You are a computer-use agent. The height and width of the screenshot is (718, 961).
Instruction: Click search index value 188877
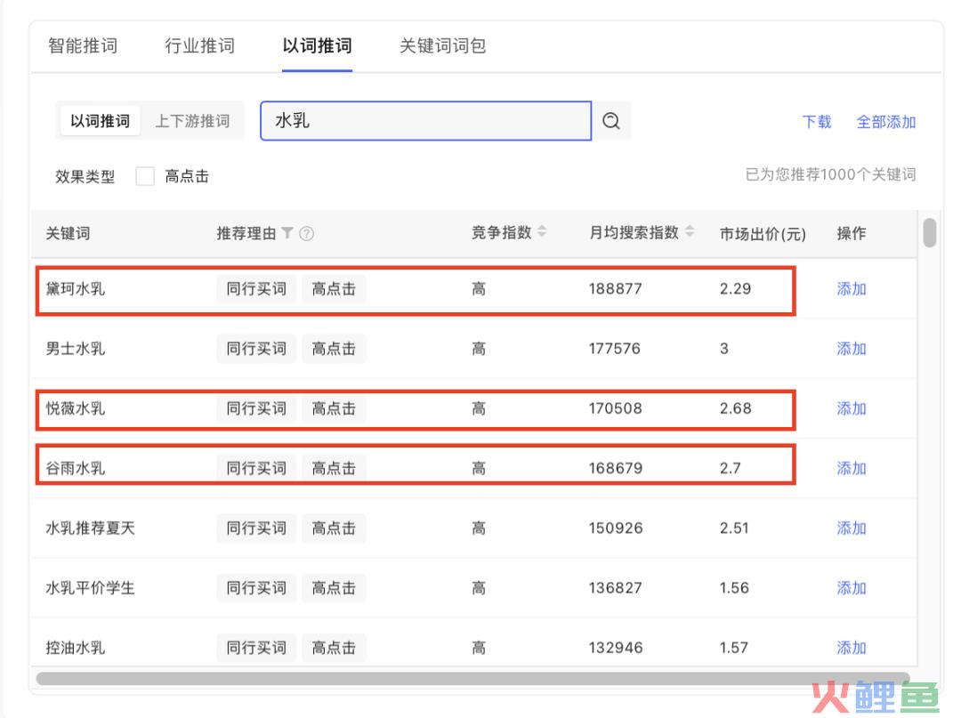click(616, 288)
